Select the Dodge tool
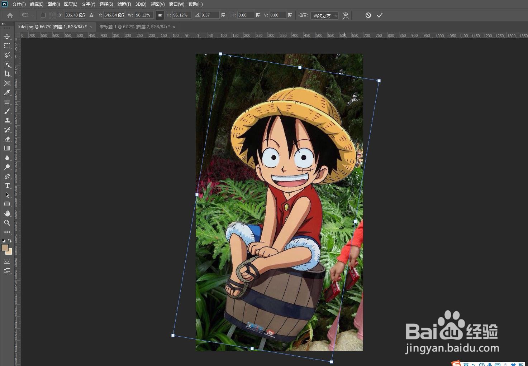This screenshot has width=528, height=366. 7,167
